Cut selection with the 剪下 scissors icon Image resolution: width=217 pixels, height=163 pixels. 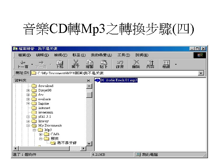pos(76,64)
